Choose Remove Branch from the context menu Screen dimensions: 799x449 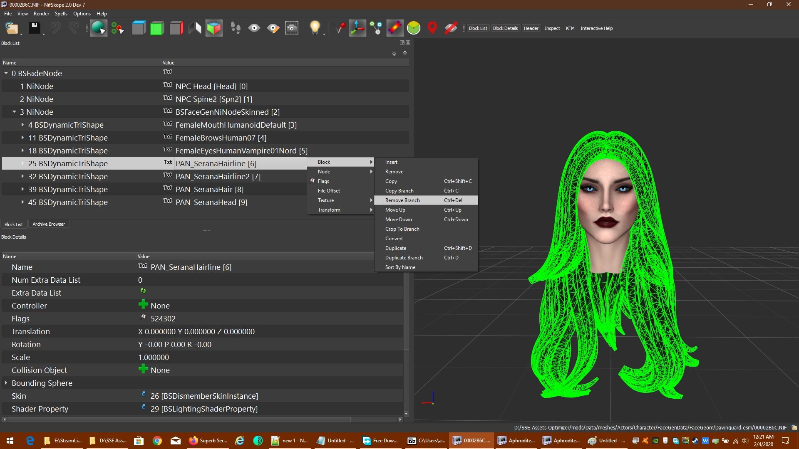point(426,200)
